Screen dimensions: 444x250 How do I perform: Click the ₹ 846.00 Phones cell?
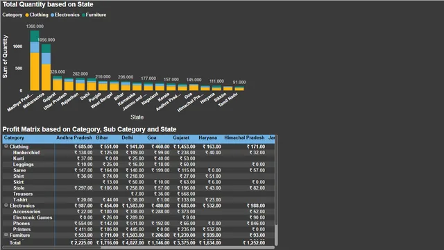(256, 224)
